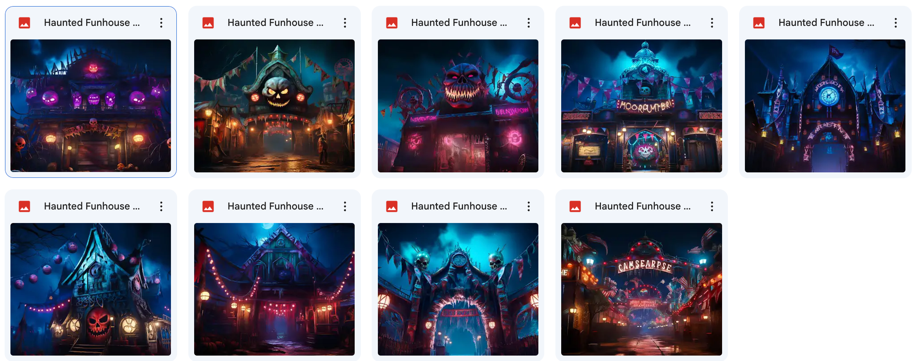Screen dimensions: 912x361
Task: Click the image file icon on the pink skull card
Action: (392, 22)
